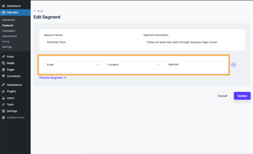Collapse menu using the arrow icon
Image resolution: width=253 pixels, height=154 pixels.
click(x=3, y=117)
